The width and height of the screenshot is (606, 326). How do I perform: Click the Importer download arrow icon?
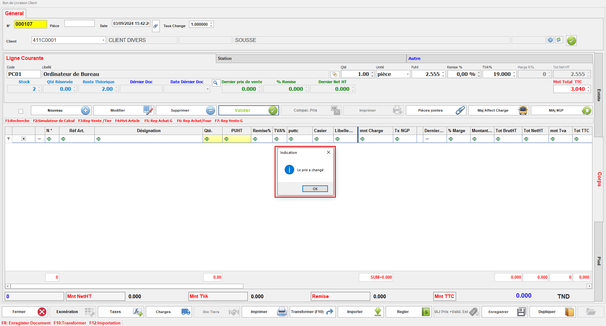click(378, 312)
